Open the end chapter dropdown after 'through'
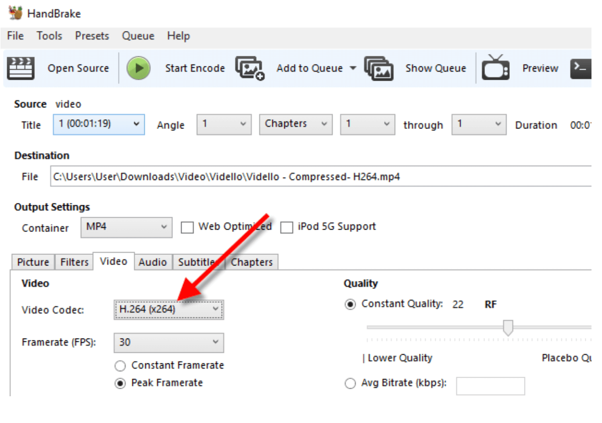This screenshot has height=423, width=602. 479,124
